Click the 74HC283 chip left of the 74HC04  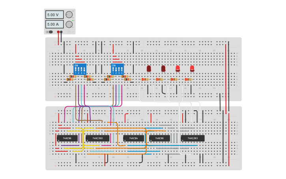pos(97,138)
